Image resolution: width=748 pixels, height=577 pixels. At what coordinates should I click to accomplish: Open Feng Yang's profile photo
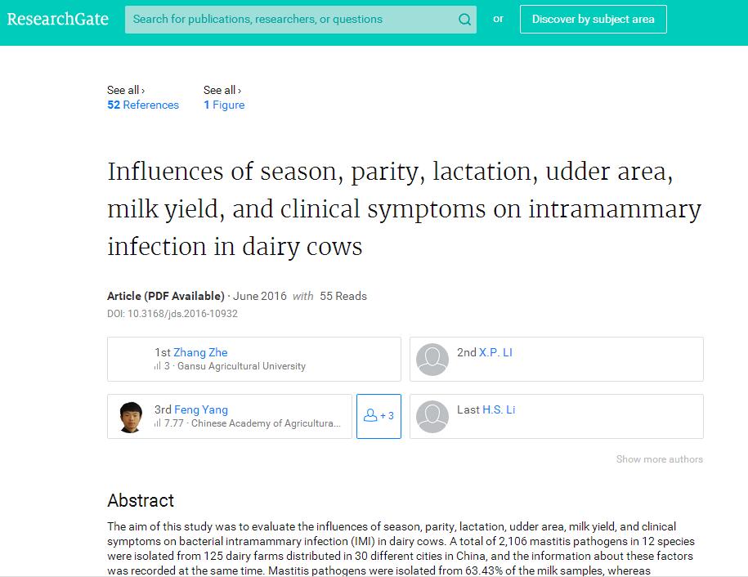pyautogui.click(x=131, y=417)
